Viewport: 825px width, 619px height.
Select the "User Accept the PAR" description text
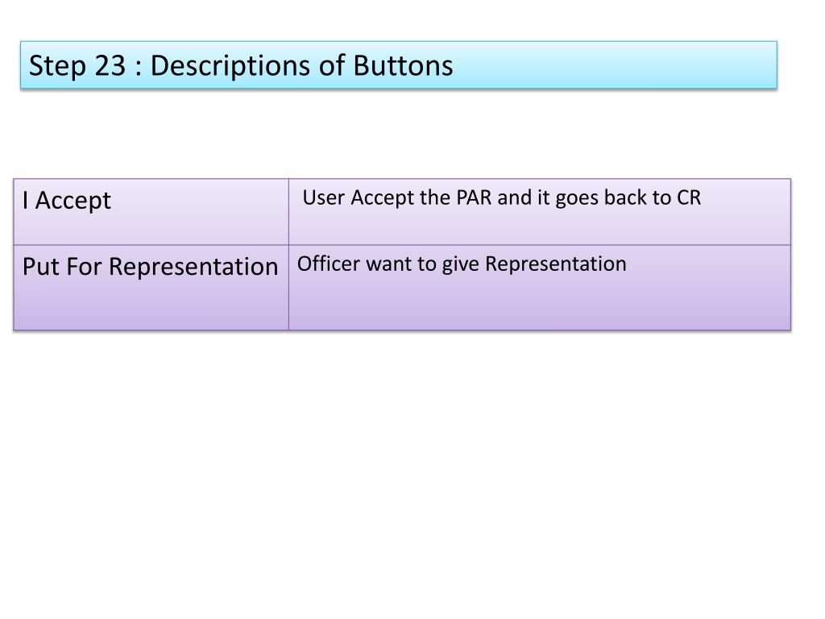coord(397,197)
